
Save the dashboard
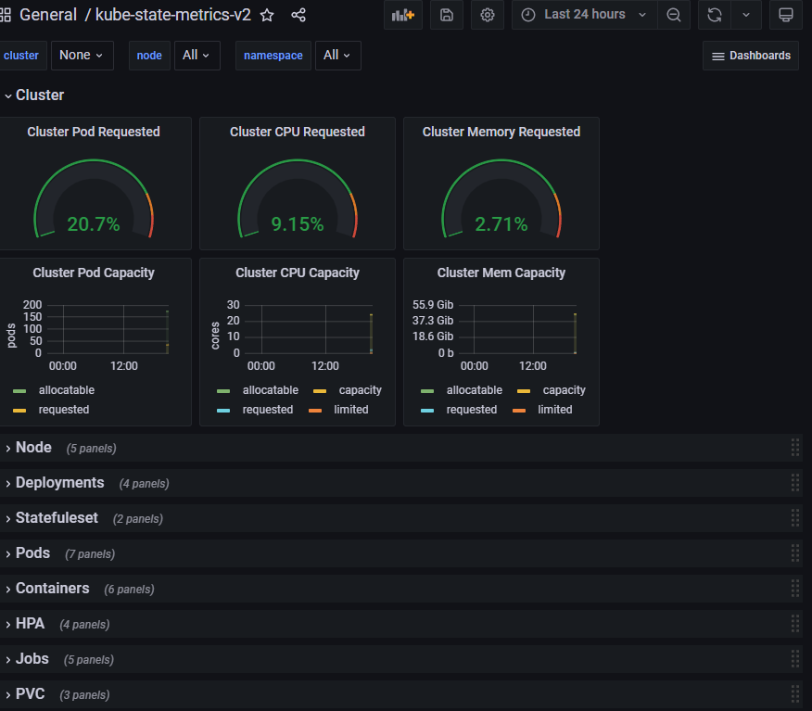coord(447,15)
